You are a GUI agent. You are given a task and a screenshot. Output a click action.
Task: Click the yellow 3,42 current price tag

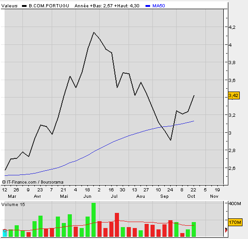click(234, 95)
